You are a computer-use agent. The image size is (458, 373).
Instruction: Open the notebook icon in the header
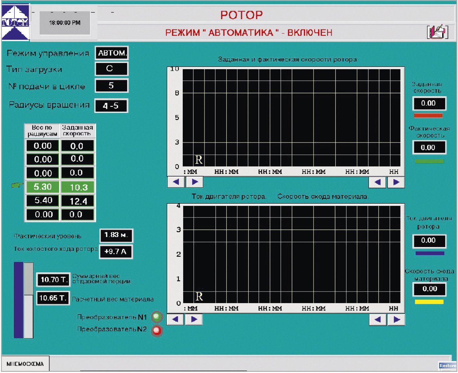(x=437, y=32)
